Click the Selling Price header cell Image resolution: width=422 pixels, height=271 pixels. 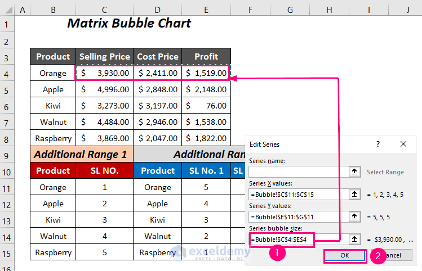tap(104, 57)
